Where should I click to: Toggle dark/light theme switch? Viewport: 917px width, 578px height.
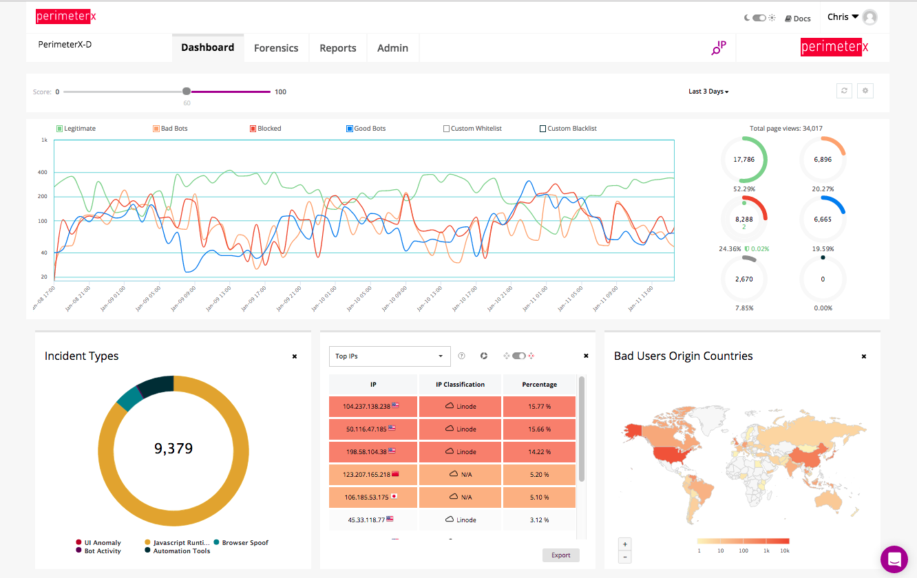tap(759, 18)
